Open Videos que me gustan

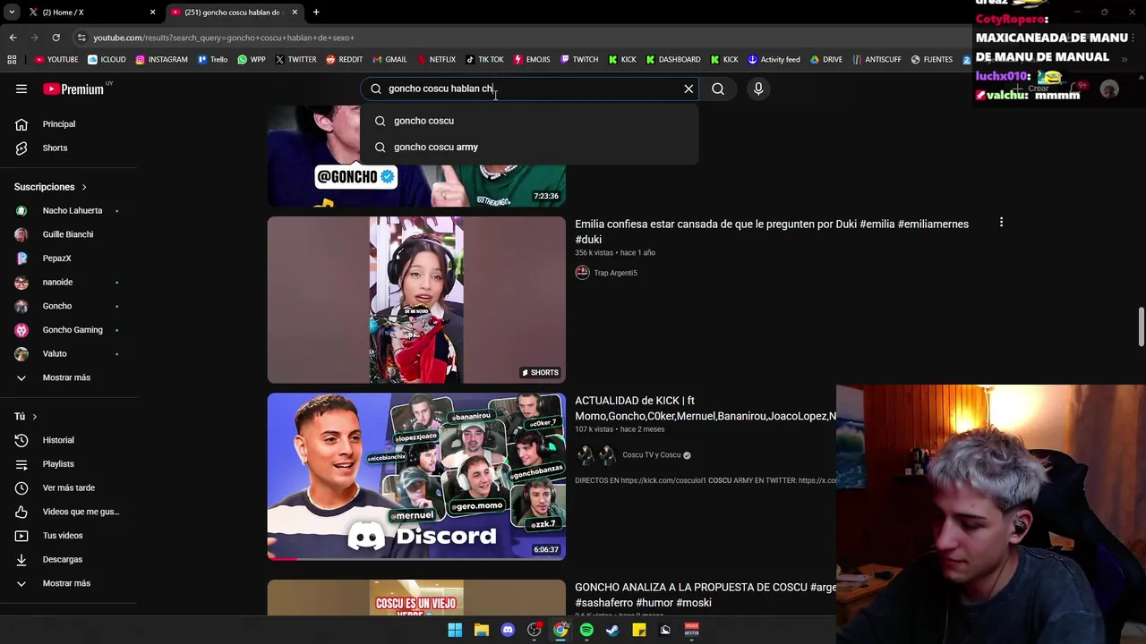pos(81,512)
